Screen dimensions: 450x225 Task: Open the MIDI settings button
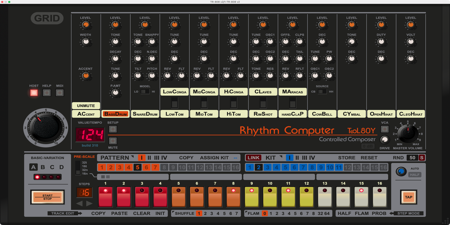click(60, 93)
